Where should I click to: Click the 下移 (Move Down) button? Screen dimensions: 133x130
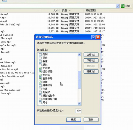click(91, 60)
